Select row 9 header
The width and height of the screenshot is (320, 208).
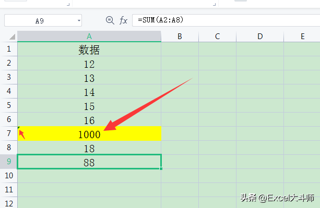[9, 162]
